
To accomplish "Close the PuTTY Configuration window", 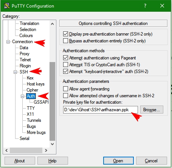I will 162,6.
